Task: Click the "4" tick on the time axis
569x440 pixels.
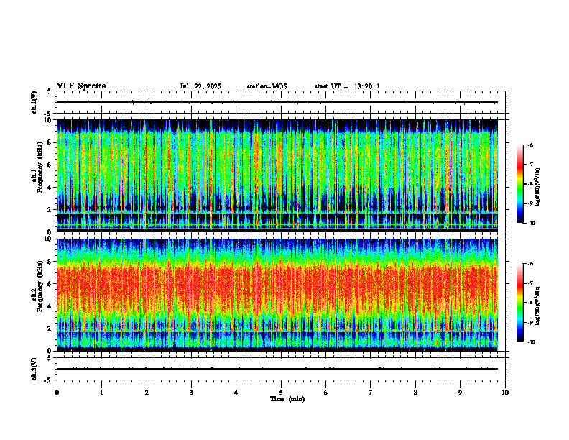Action: (236, 393)
